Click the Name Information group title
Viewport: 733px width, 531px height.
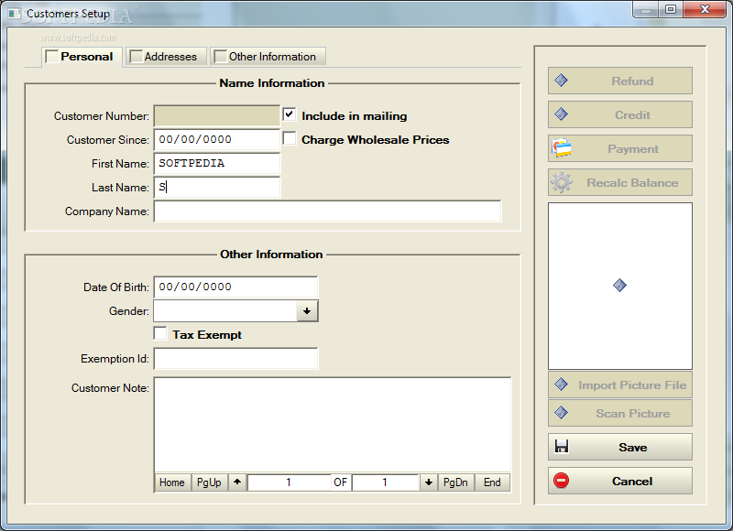[x=271, y=83]
